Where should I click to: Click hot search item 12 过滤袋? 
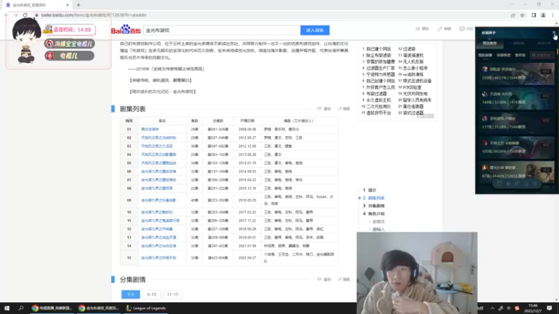click(x=409, y=49)
